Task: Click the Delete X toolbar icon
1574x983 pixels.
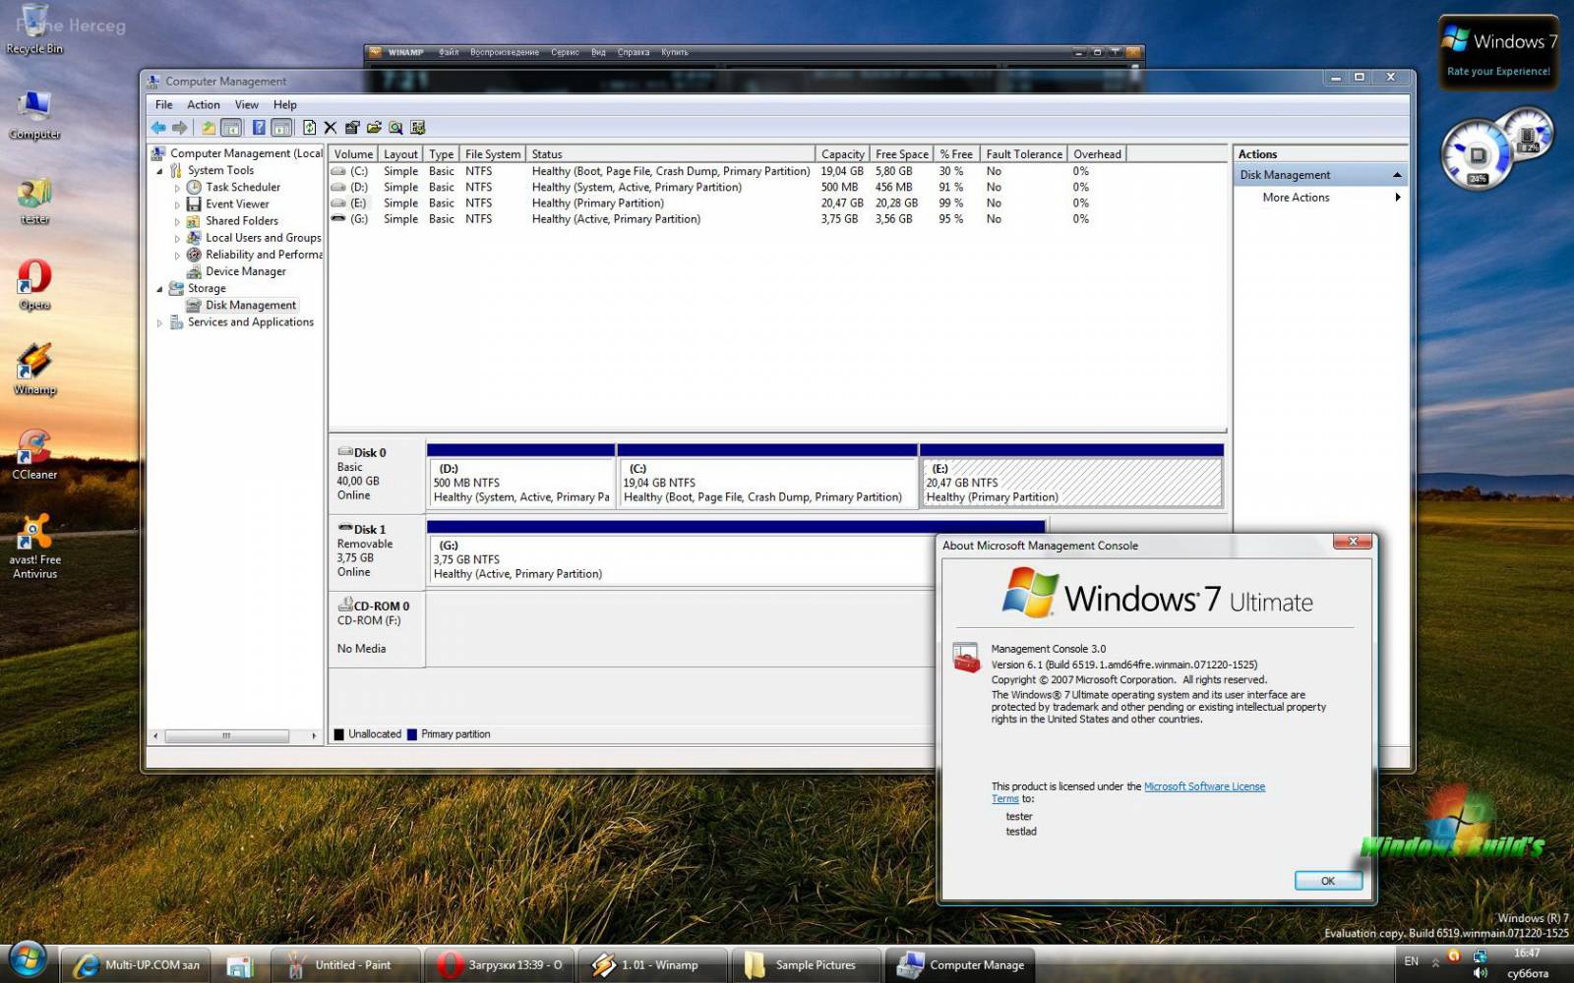Action: click(331, 128)
